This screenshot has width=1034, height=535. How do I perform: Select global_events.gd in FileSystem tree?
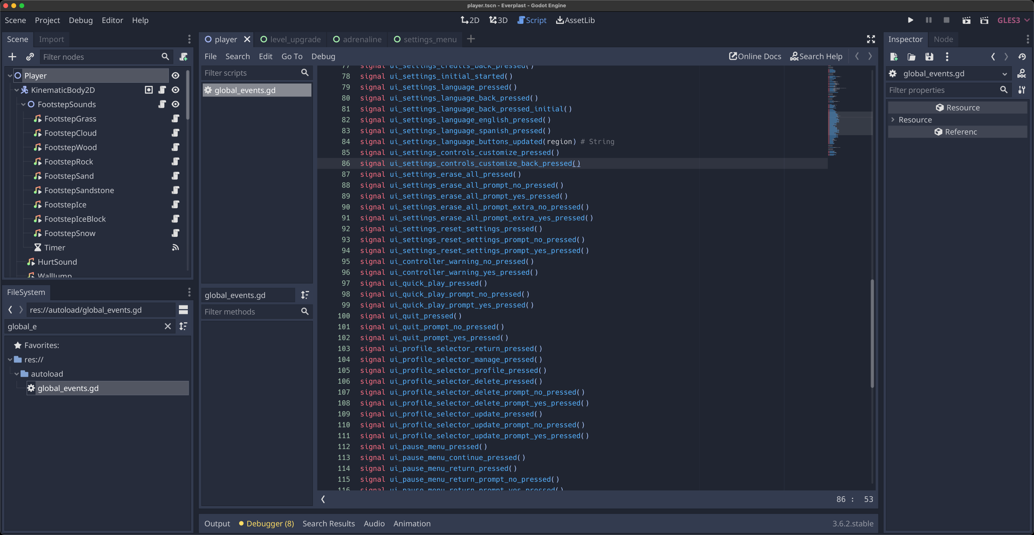107,388
